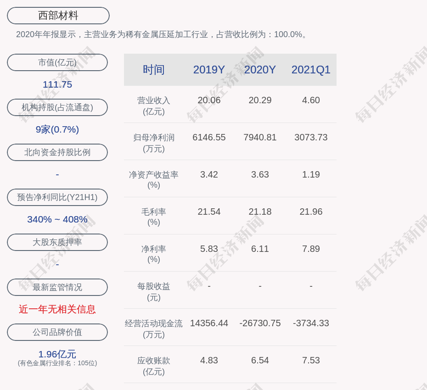Select the 2020Y column header

coord(260,70)
